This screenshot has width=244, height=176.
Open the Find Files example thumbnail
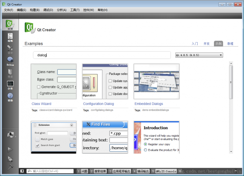105,137
